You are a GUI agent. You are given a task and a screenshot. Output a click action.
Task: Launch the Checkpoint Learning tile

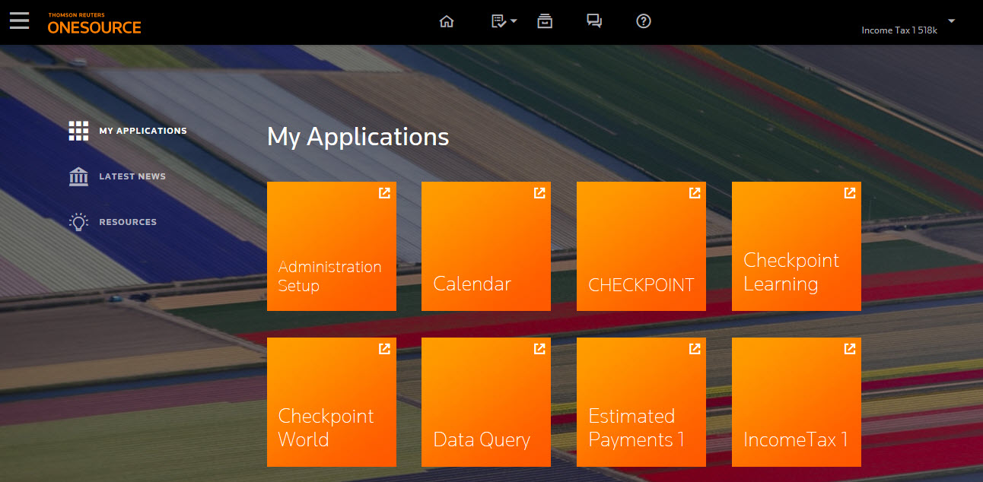coord(797,246)
